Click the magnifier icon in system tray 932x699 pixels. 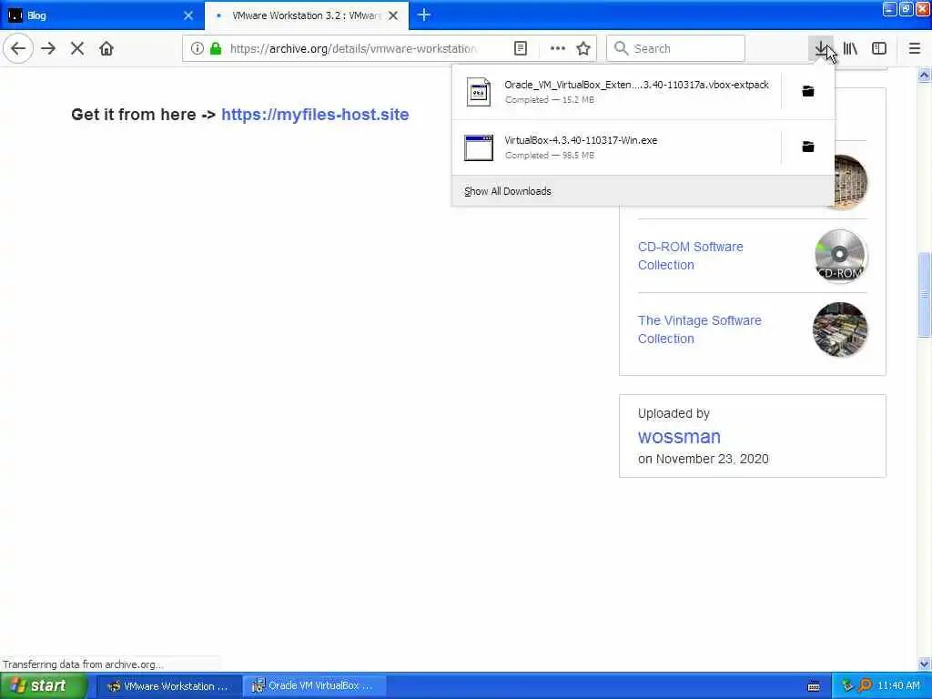pos(865,685)
